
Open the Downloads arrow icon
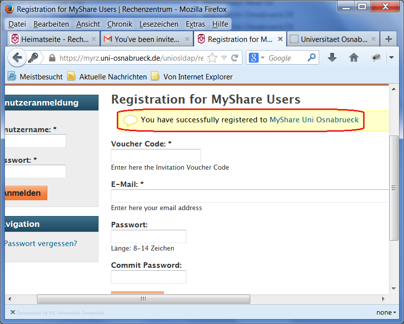click(x=332, y=58)
